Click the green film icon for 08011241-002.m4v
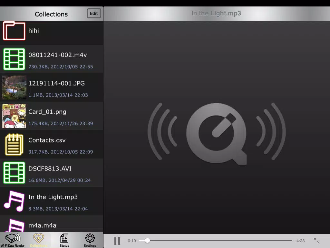This screenshot has height=248, width=330. click(14, 59)
